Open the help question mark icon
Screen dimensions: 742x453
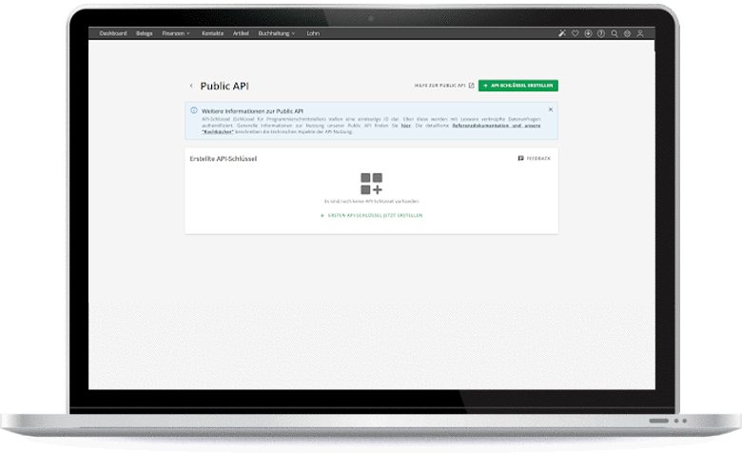[x=601, y=33]
